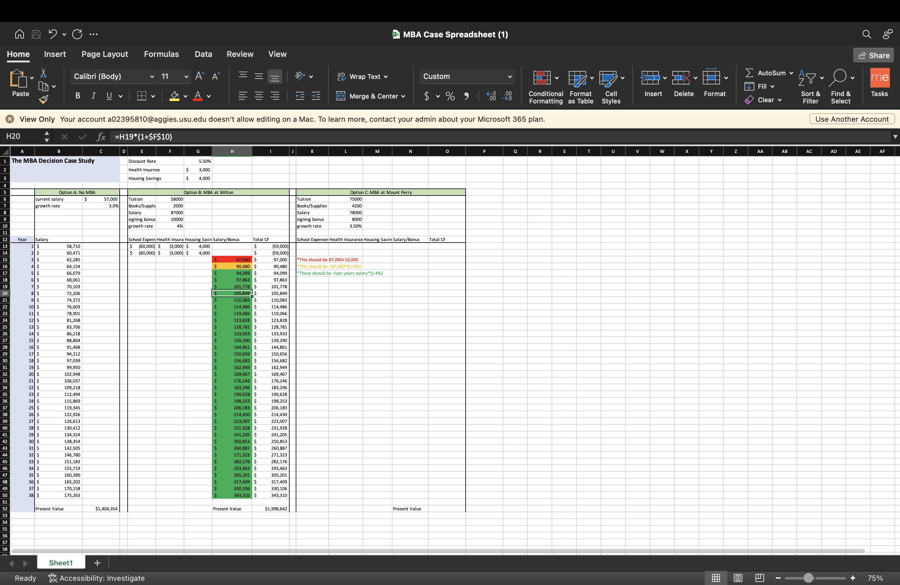Image resolution: width=900 pixels, height=585 pixels.
Task: Toggle italic formatting
Action: (x=93, y=96)
